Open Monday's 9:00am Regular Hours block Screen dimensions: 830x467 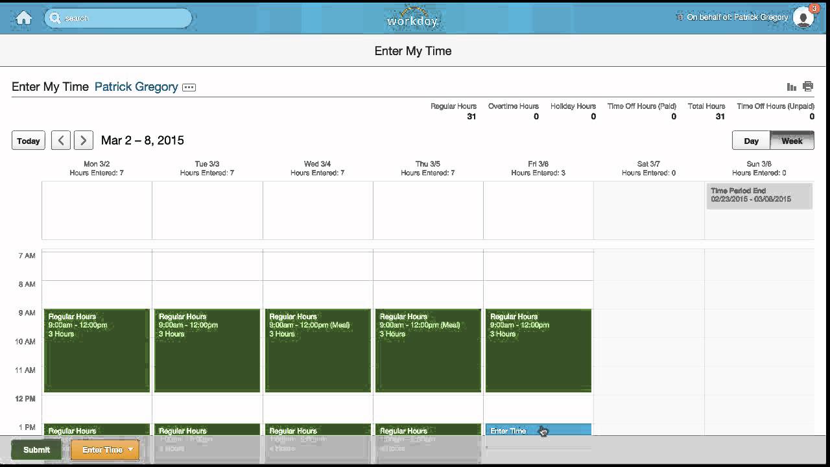(97, 350)
